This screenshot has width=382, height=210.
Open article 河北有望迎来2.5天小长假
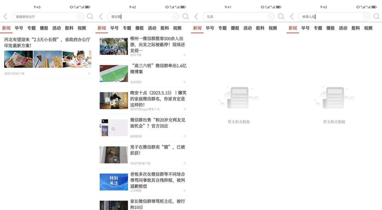pyautogui.click(x=47, y=42)
